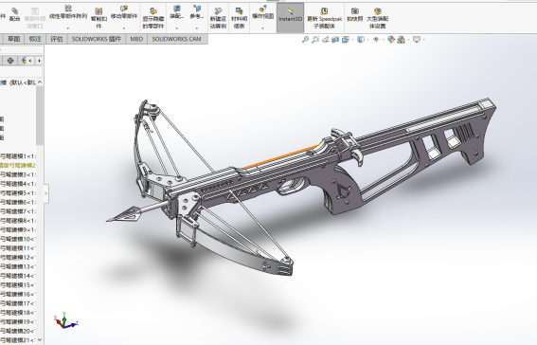Select tree item 弓弩建模9<1

18,230
